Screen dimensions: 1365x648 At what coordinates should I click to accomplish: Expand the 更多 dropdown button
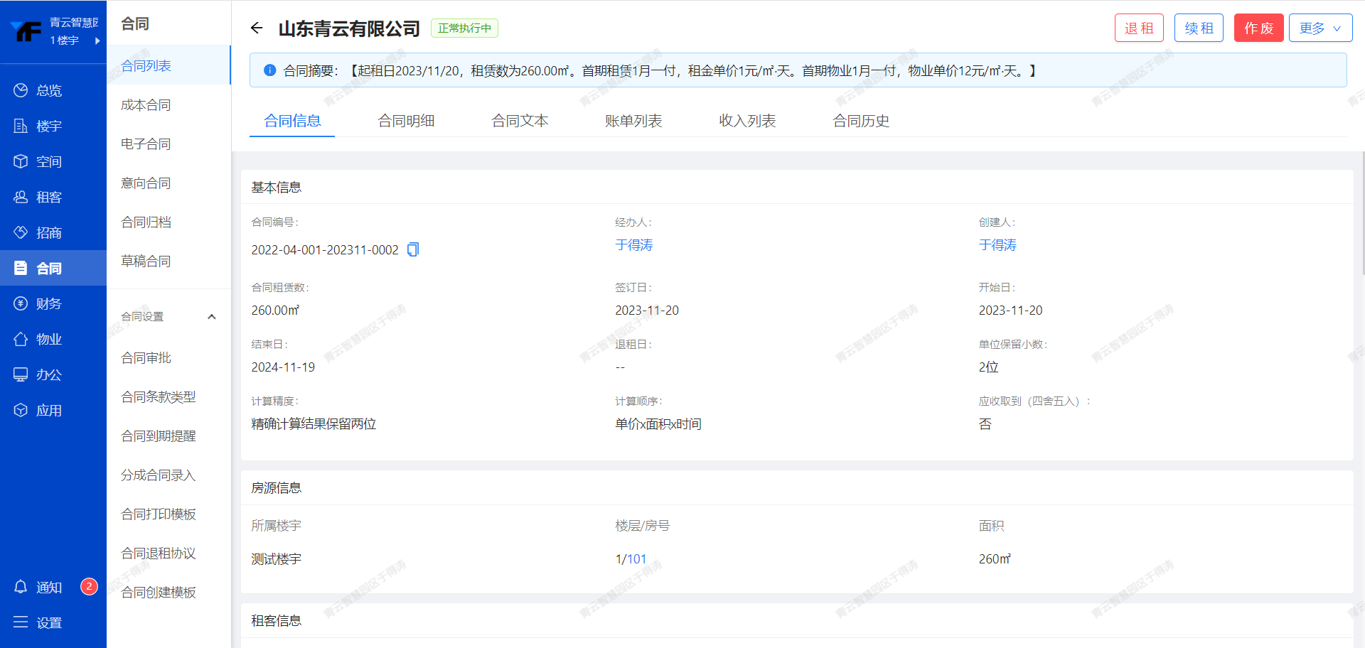click(1320, 28)
